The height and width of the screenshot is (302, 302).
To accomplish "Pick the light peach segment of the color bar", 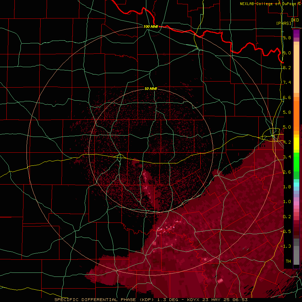I will pos(296,69).
